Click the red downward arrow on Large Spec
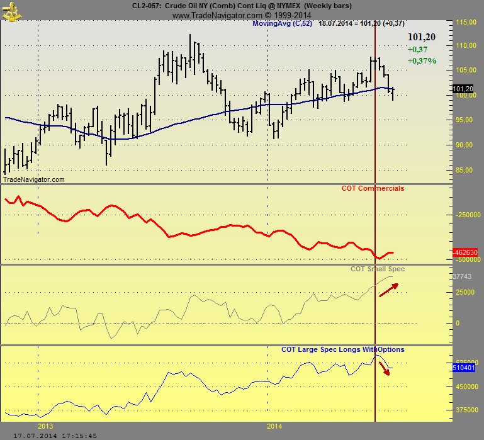The image size is (484, 440). point(384,367)
